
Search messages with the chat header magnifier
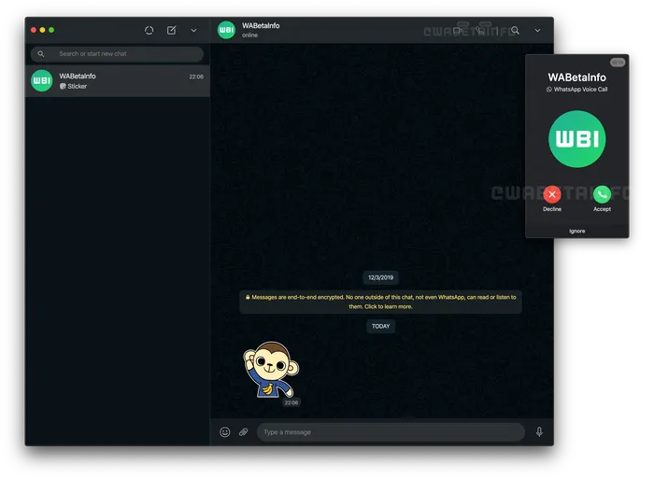point(515,30)
